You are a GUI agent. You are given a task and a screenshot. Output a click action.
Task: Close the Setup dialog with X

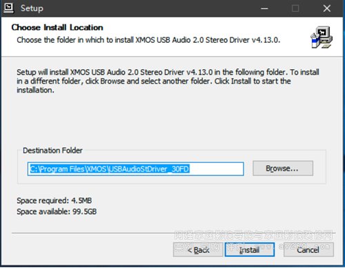[x=327, y=8]
